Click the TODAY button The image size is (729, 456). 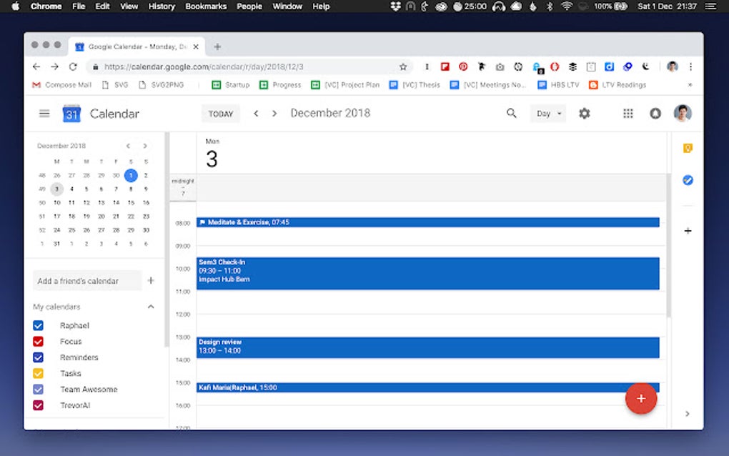pos(221,114)
